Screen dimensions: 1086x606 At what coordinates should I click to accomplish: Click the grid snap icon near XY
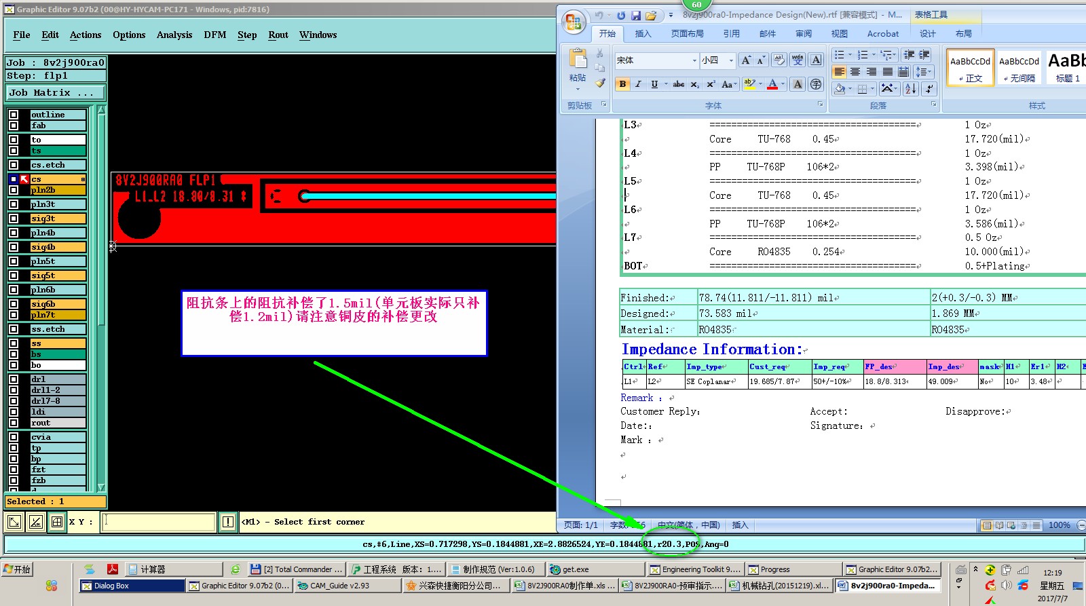click(x=57, y=522)
